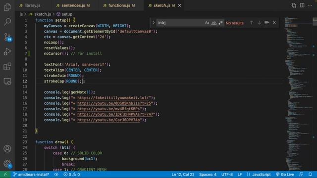Screen dimensions: 317x178
Task: Toggle Match Whole Word in find widget
Action: click(x=213, y=23)
